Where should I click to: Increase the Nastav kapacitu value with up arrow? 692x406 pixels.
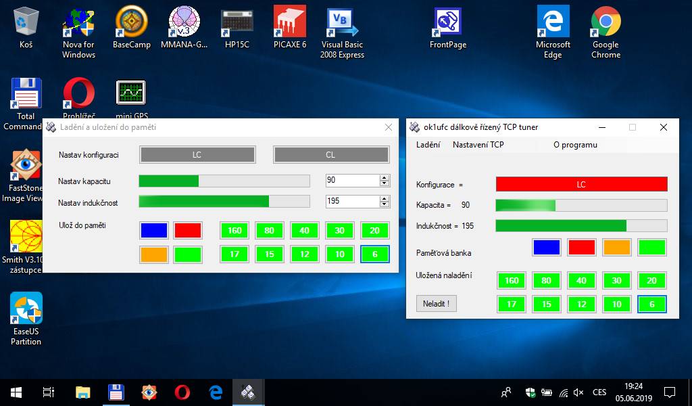coord(385,178)
